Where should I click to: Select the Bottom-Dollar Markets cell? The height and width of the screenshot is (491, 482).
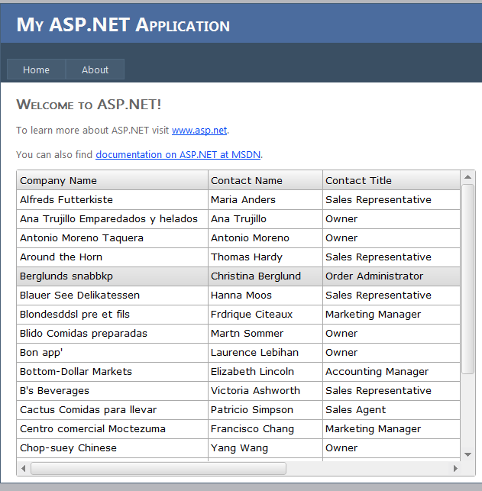(x=112, y=372)
